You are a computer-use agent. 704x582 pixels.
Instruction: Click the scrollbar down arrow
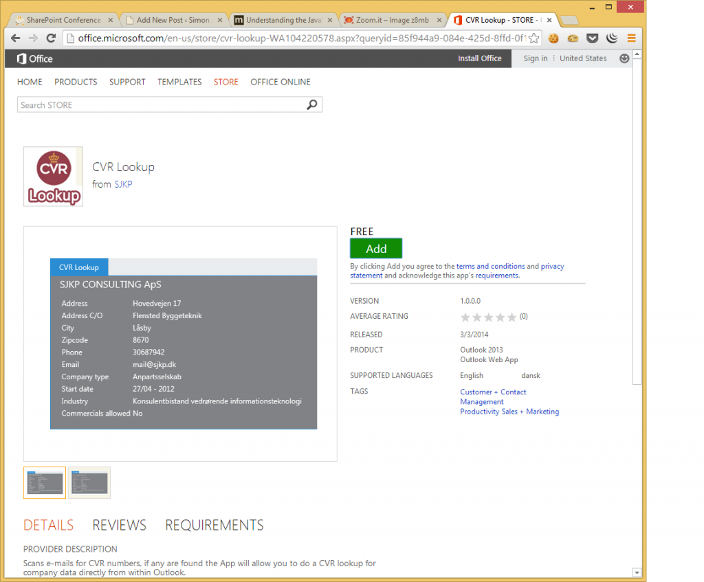pyautogui.click(x=637, y=572)
